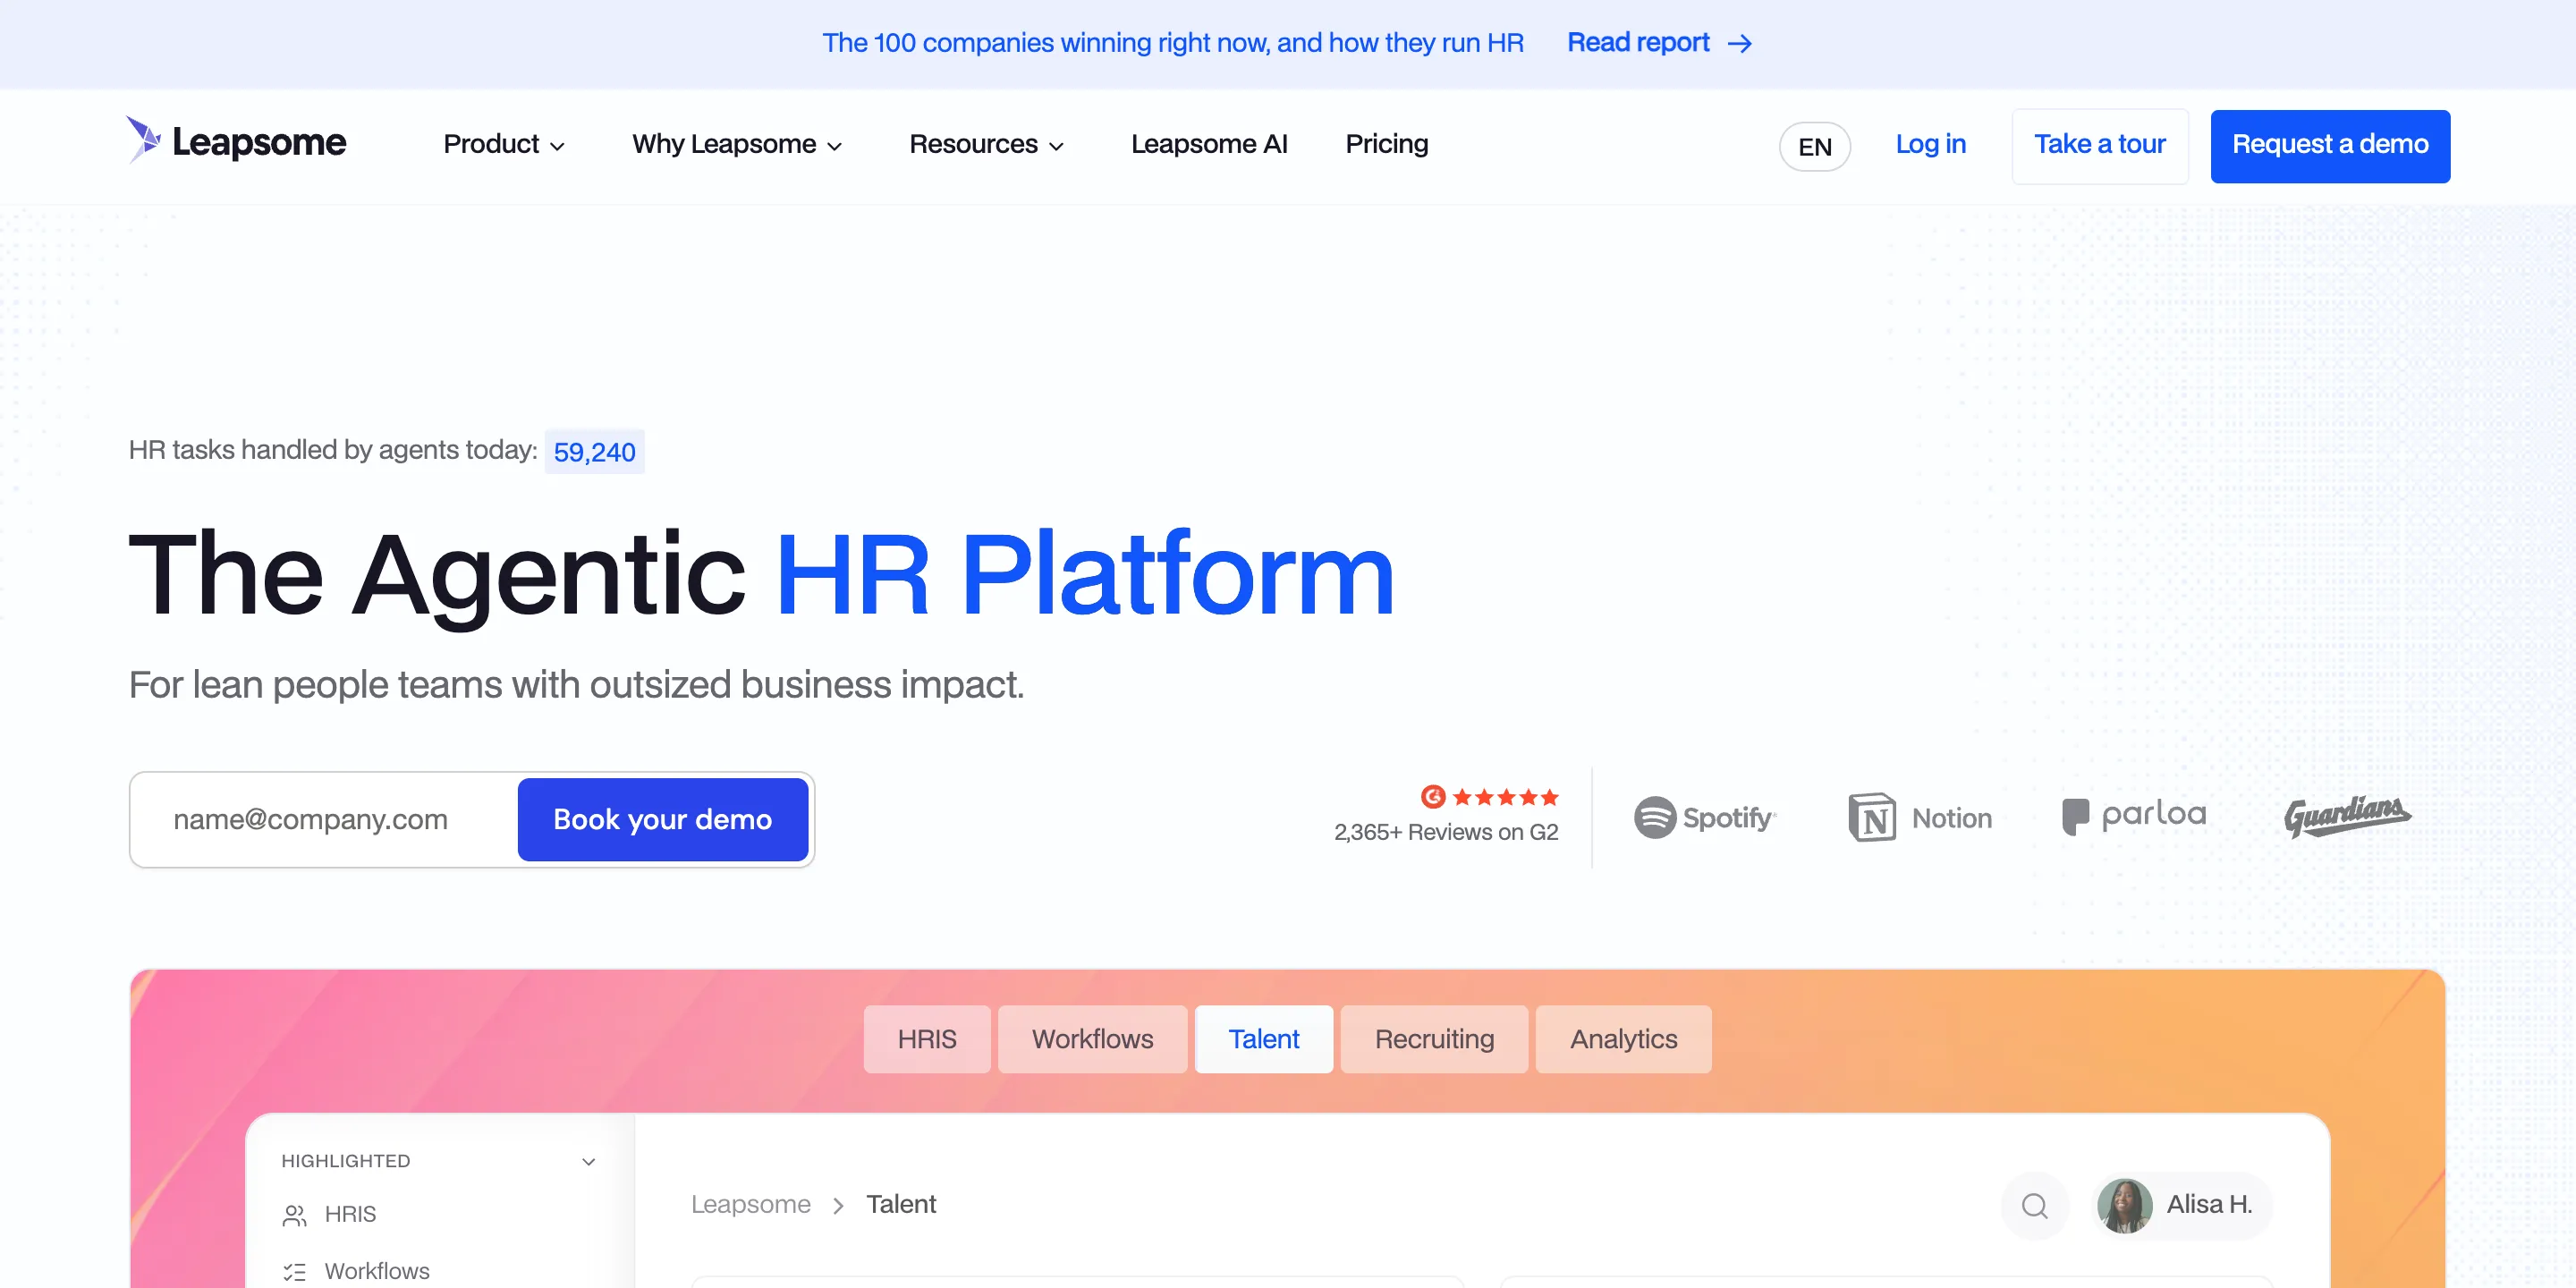Click the G2 logo icon
Viewport: 2576px width, 1288px height.
tap(1432, 796)
